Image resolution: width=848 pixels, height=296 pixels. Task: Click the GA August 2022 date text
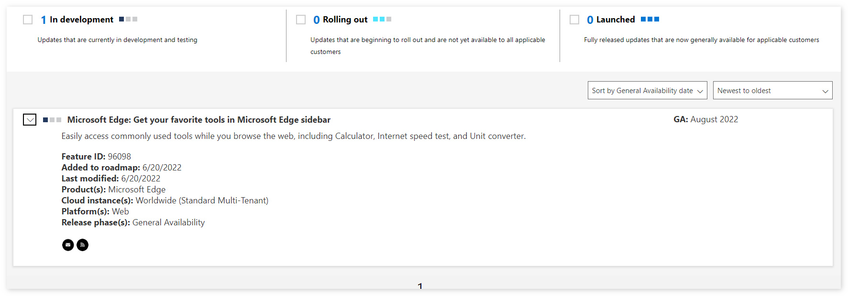click(x=705, y=119)
